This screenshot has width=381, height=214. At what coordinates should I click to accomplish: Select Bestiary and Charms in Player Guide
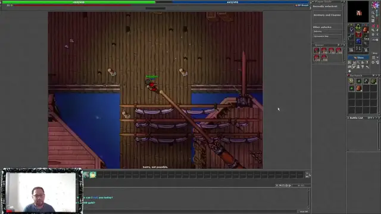pyautogui.click(x=327, y=15)
